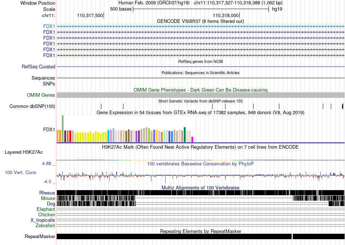Click the RefSeq Curated intron line
The image size is (345, 245).
coord(200,67)
